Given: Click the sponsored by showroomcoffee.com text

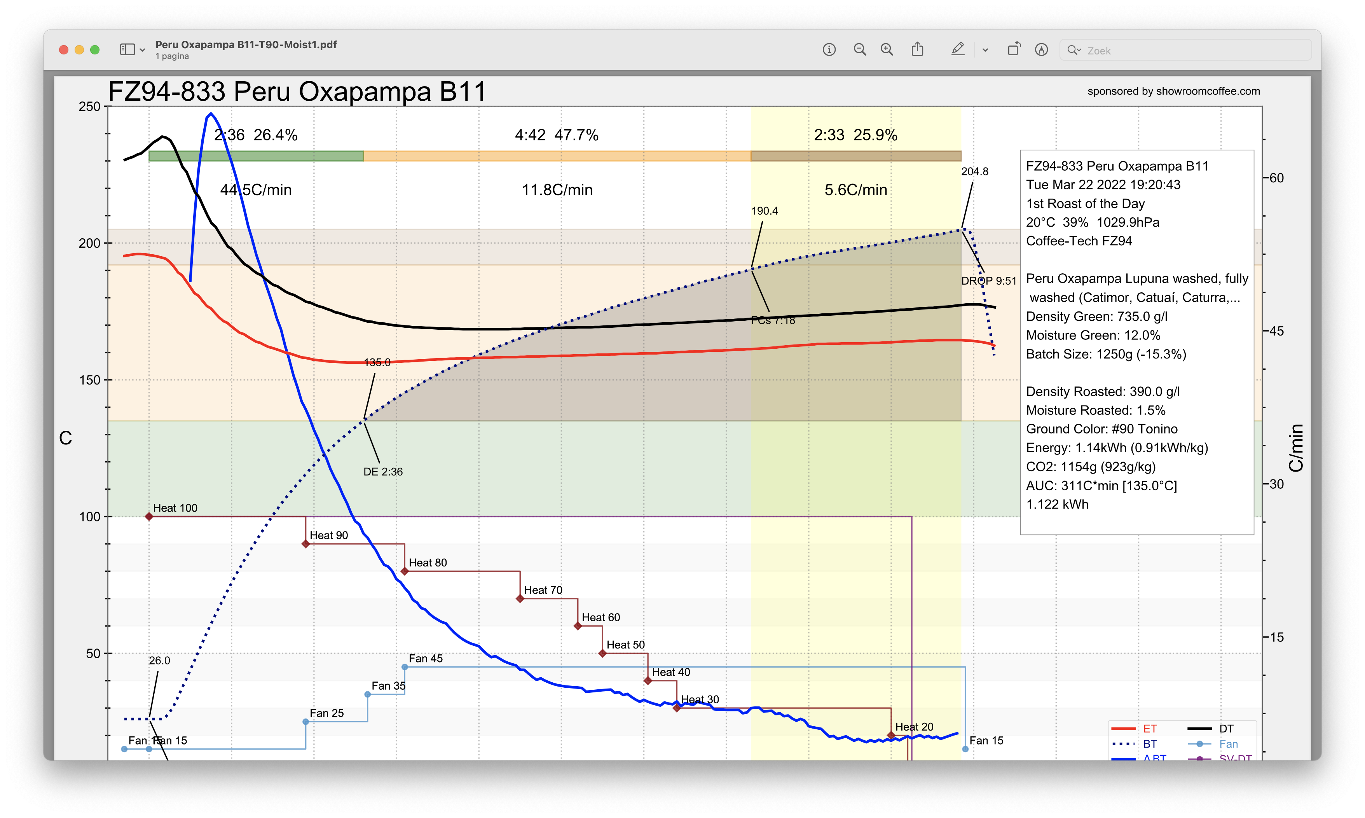Looking at the screenshot, I should (1173, 91).
